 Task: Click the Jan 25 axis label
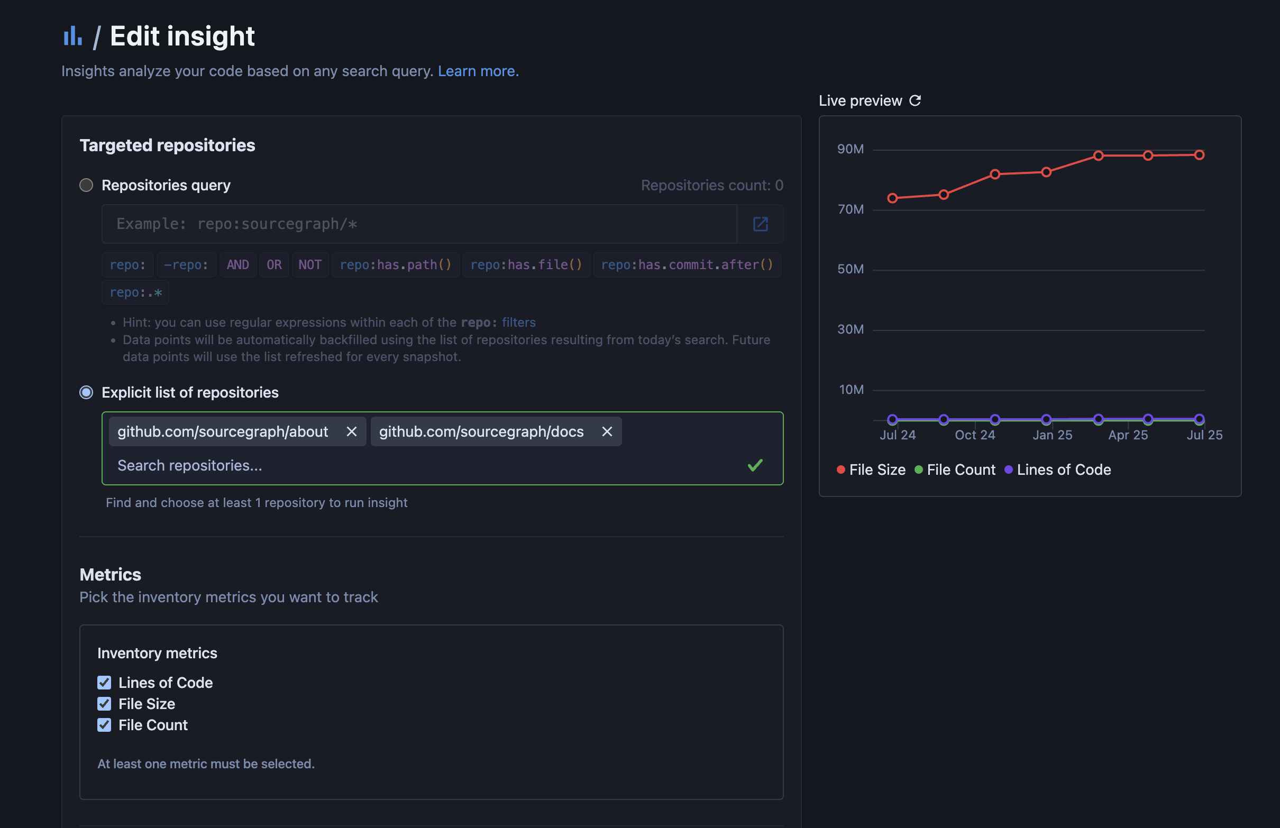[x=1052, y=435]
